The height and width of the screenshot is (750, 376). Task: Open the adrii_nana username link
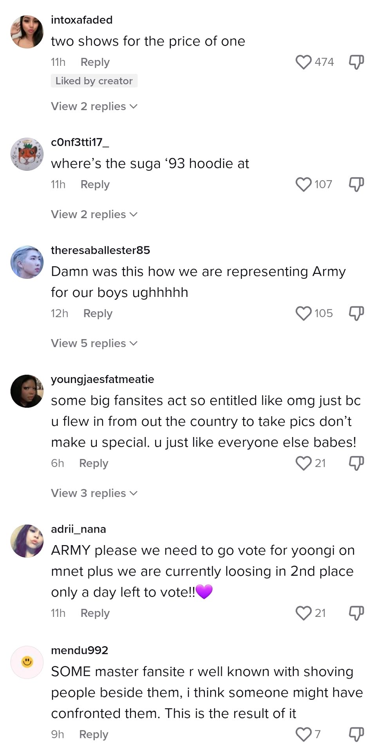[78, 529]
